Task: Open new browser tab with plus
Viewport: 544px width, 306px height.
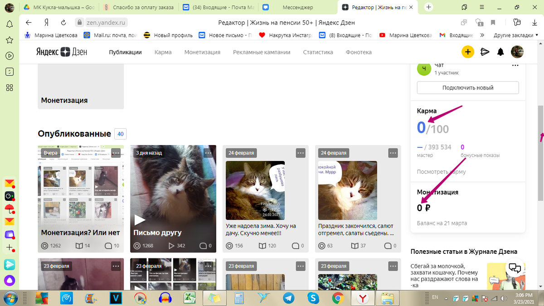Action: (429, 7)
